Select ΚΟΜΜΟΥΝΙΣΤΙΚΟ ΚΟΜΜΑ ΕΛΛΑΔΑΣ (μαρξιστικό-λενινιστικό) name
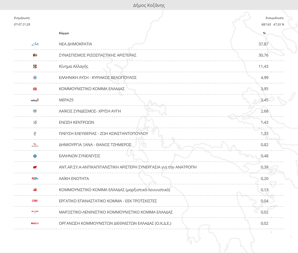Screen dimensions: 298x253 [115, 190]
